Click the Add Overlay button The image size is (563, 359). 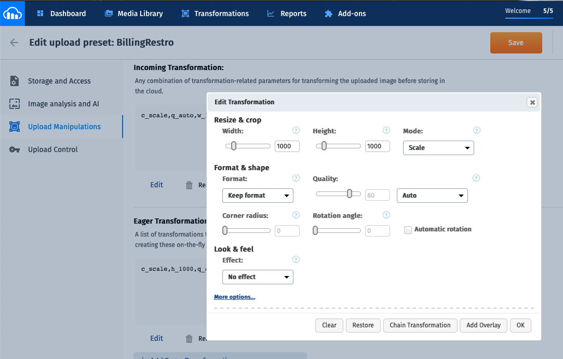484,325
